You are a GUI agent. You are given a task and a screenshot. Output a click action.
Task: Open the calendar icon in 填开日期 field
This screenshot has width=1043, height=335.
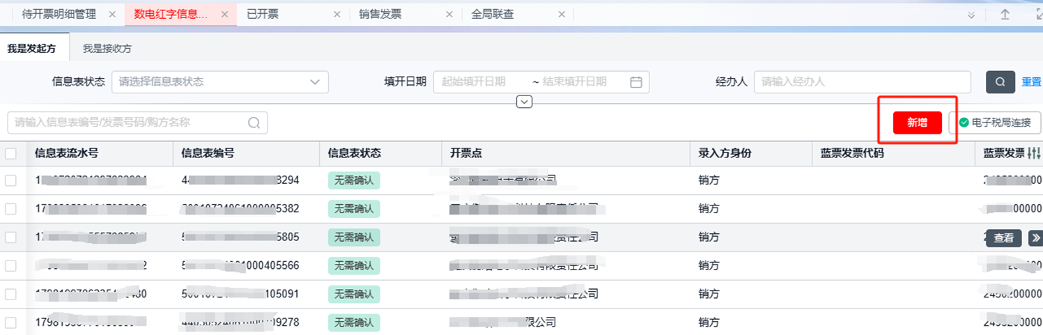(x=635, y=82)
